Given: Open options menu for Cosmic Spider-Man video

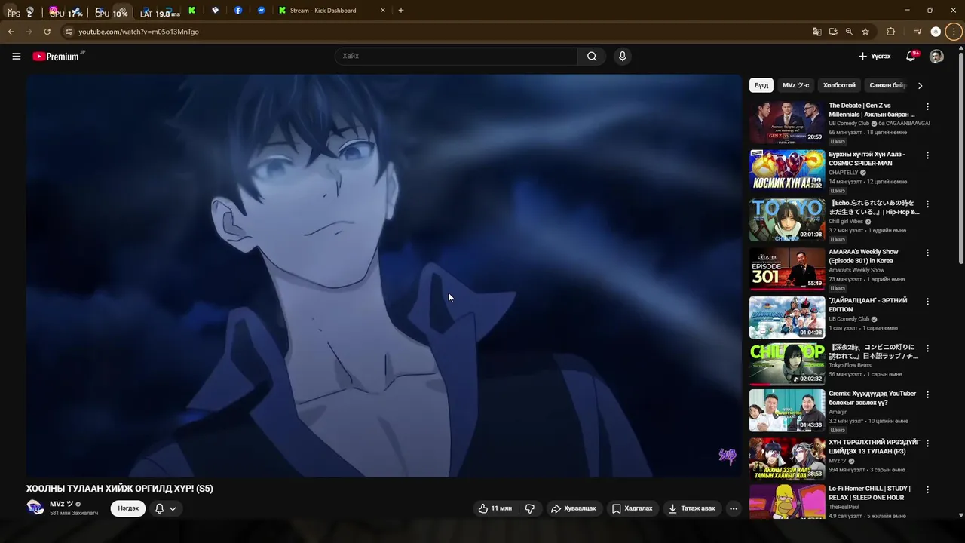Looking at the screenshot, I should (927, 155).
